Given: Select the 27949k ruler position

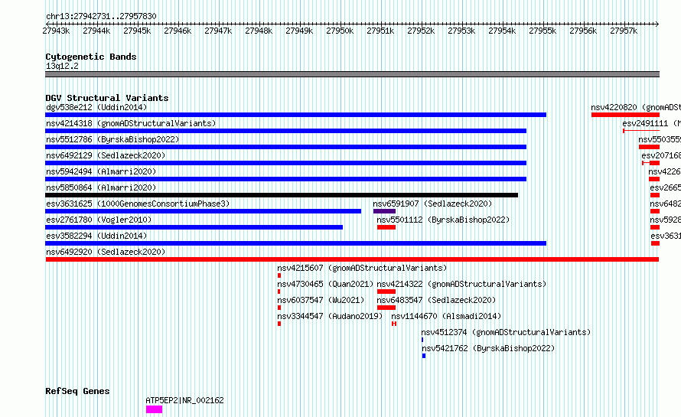Looking at the screenshot, I should (299, 31).
